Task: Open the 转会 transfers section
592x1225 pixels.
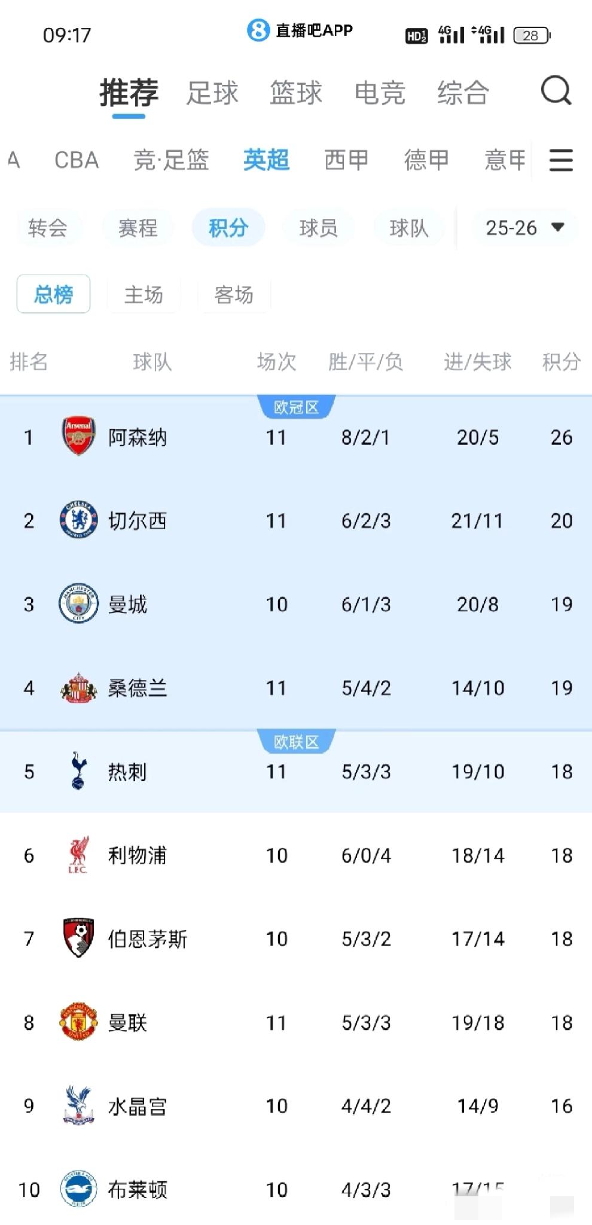Action: [47, 228]
